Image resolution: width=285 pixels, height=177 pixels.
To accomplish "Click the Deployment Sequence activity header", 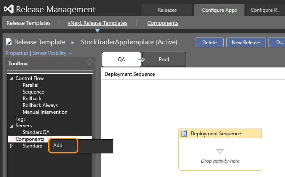I will [220, 134].
